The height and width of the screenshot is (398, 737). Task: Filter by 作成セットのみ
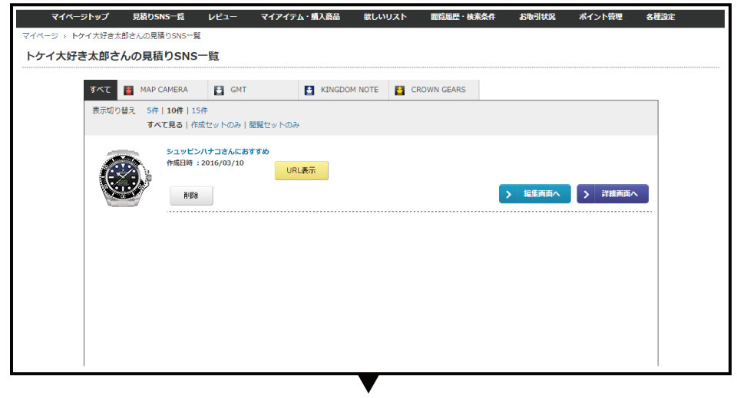(216, 124)
